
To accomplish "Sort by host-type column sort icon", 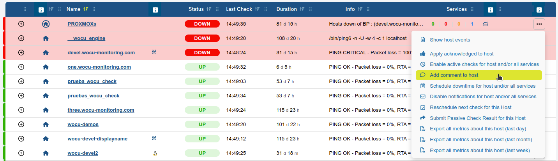I will pos(52,9).
